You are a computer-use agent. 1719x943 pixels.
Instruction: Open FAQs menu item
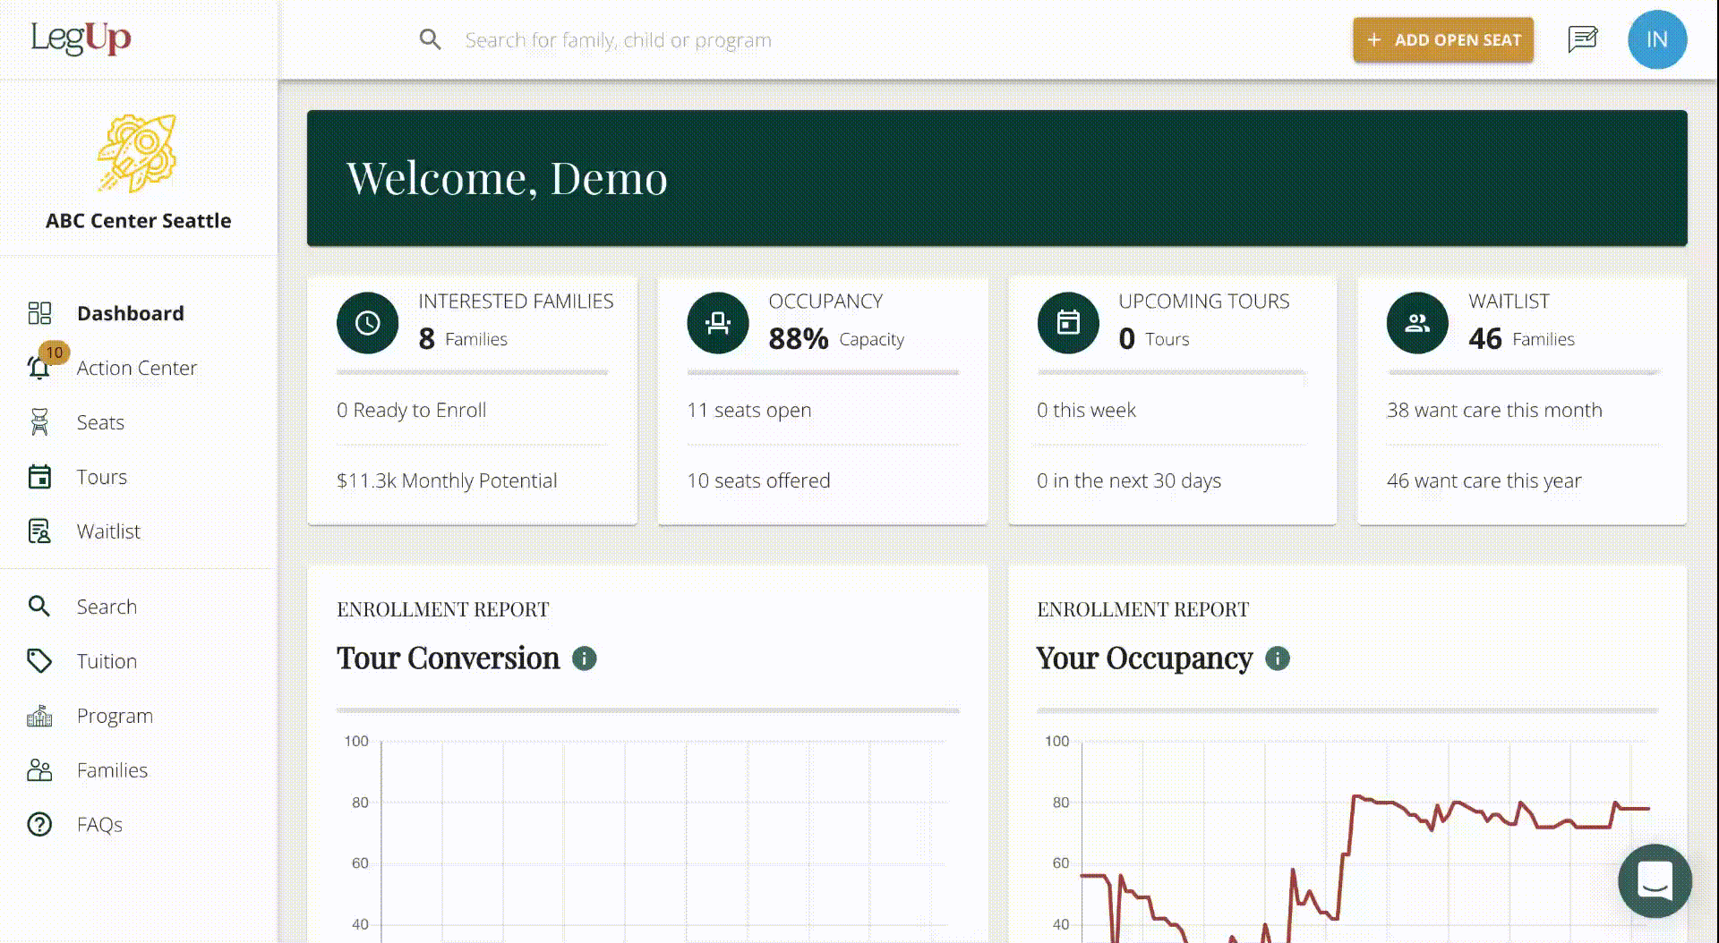coord(99,825)
